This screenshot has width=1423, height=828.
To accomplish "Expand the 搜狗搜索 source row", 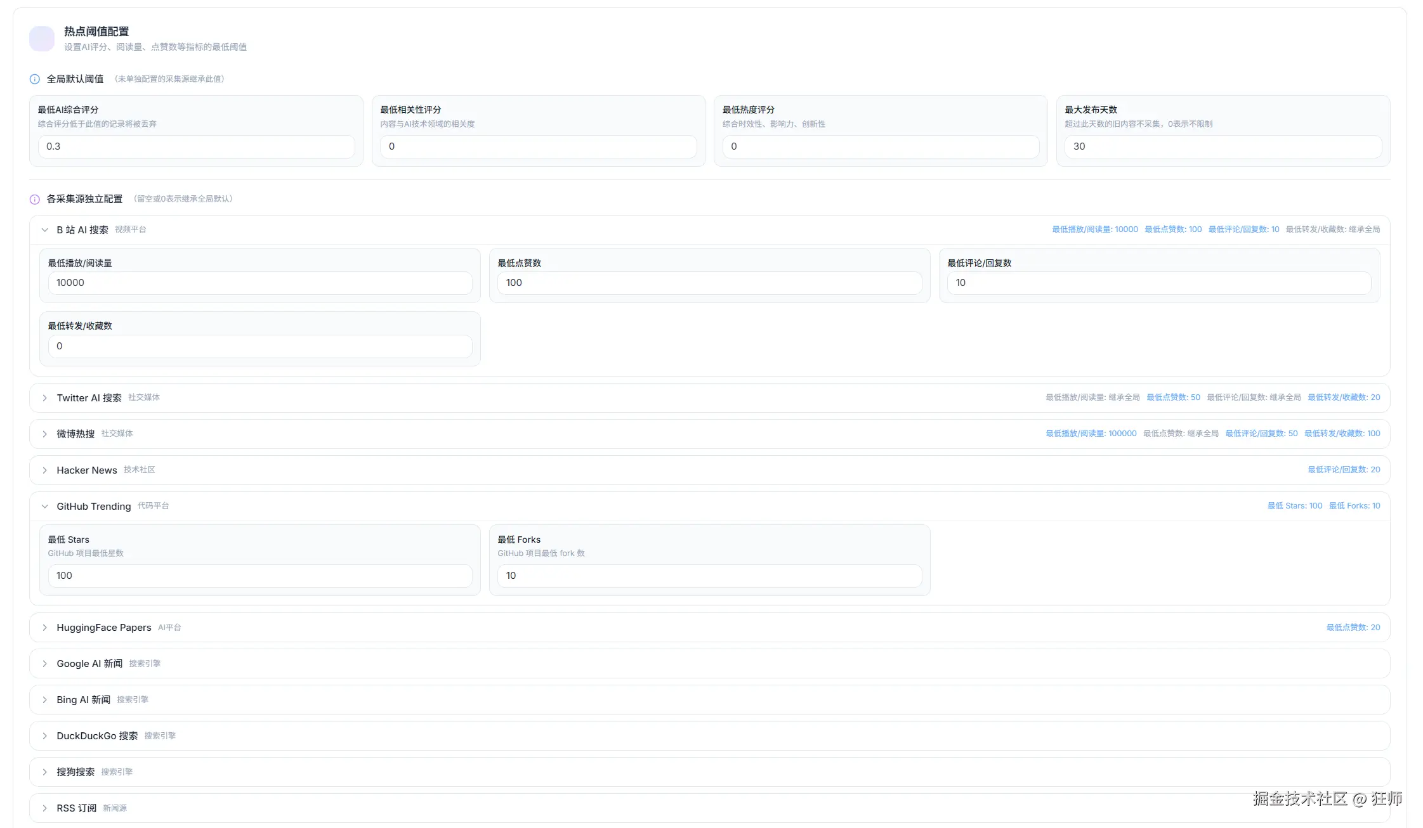I will click(44, 772).
